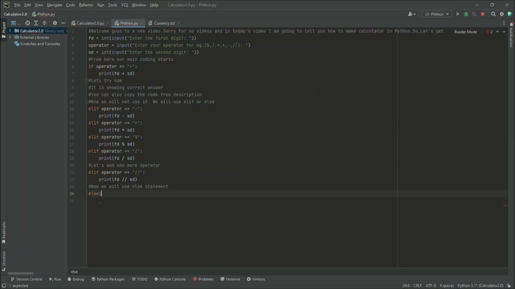This screenshot has height=289, width=515.
Task: Expand all items in Project panel
Action: click(36, 23)
